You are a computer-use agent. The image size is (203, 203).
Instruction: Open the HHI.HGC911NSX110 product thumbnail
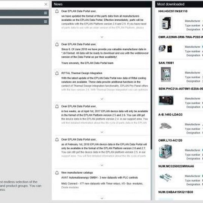tap(166, 23)
